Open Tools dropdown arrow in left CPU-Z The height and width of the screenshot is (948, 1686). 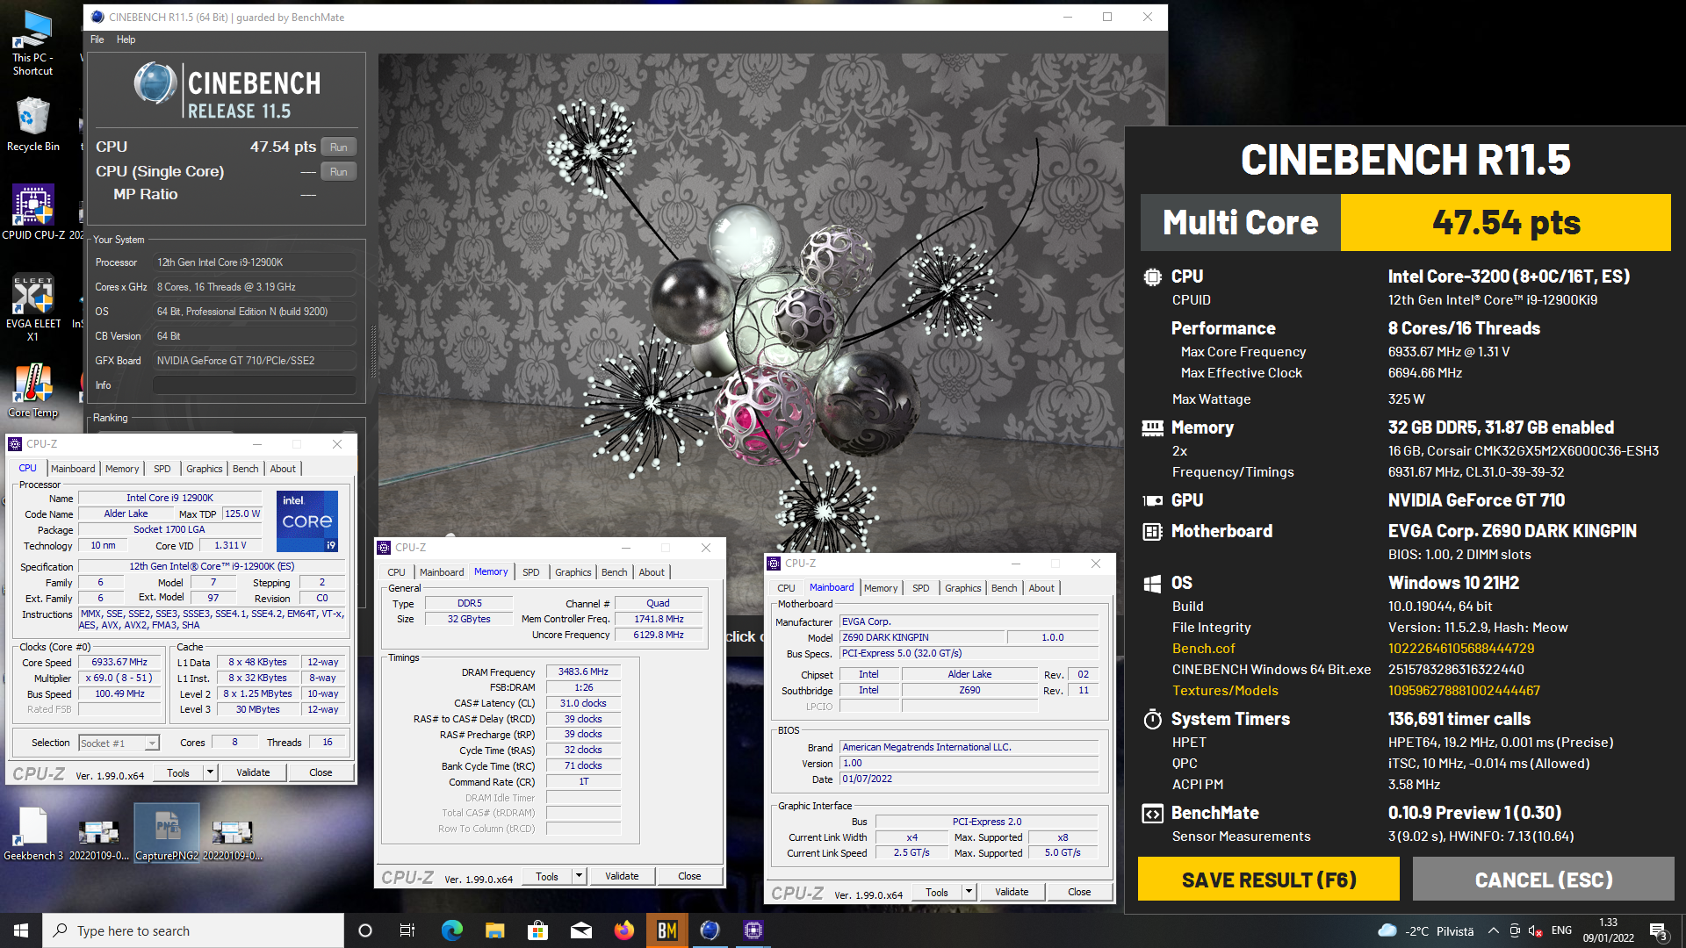coord(210,772)
